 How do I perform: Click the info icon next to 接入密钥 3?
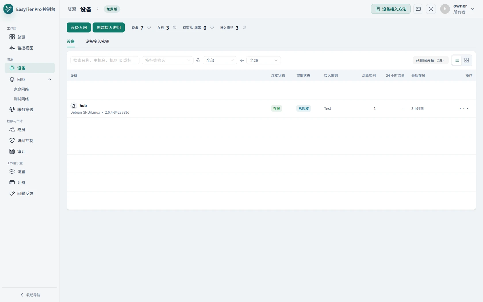coord(244,28)
